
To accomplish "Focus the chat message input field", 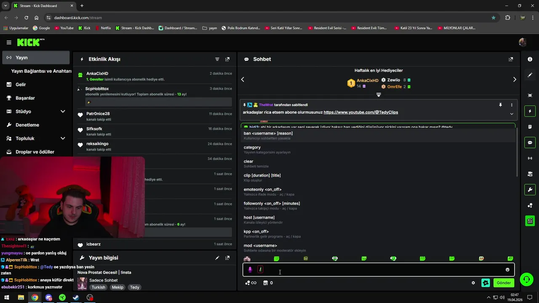I will [x=378, y=270].
